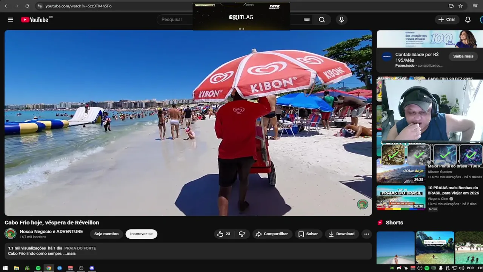
Task: Open Nosso Negócio é ADVENTURE channel name
Action: tap(51, 232)
